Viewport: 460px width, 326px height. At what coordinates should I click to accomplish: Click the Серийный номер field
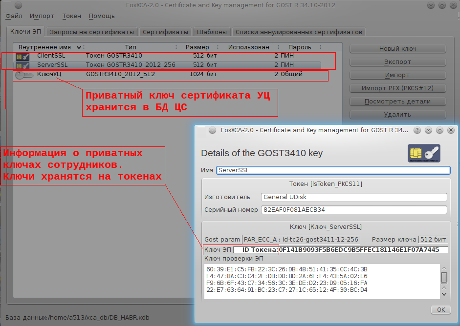(354, 210)
